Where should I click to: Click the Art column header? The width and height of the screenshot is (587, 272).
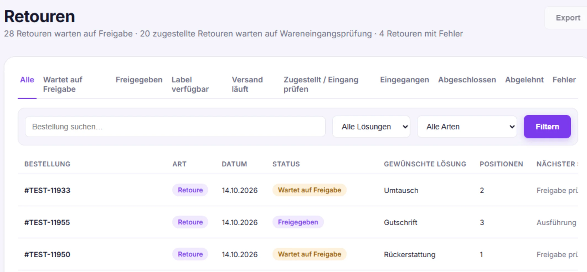coord(179,164)
